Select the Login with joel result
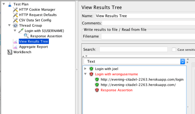The height and width of the screenshot is (114, 195). click(107, 69)
